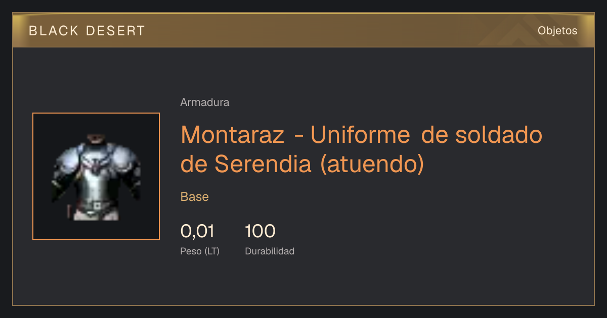
Task: Click the 0,01 weight value
Action: pos(198,231)
